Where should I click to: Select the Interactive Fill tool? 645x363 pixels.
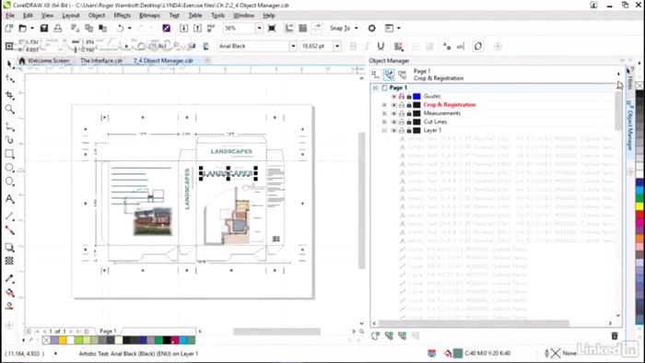pos(9,293)
